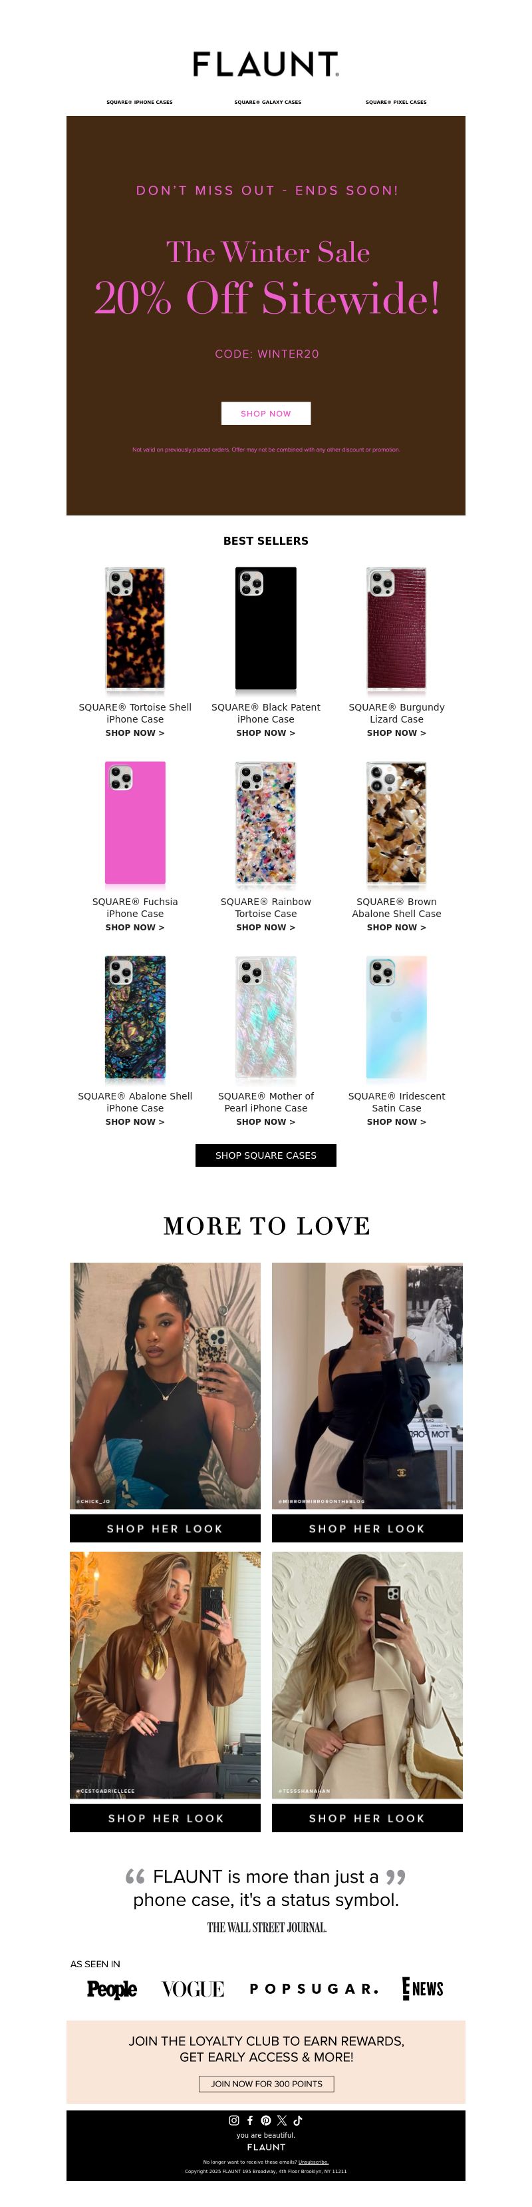Click the FLAUNT logo at top
Viewport: 532px width, 2207px height.
(266, 64)
